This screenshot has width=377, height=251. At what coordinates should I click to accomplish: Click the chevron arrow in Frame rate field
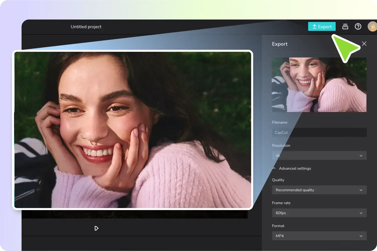(x=361, y=213)
